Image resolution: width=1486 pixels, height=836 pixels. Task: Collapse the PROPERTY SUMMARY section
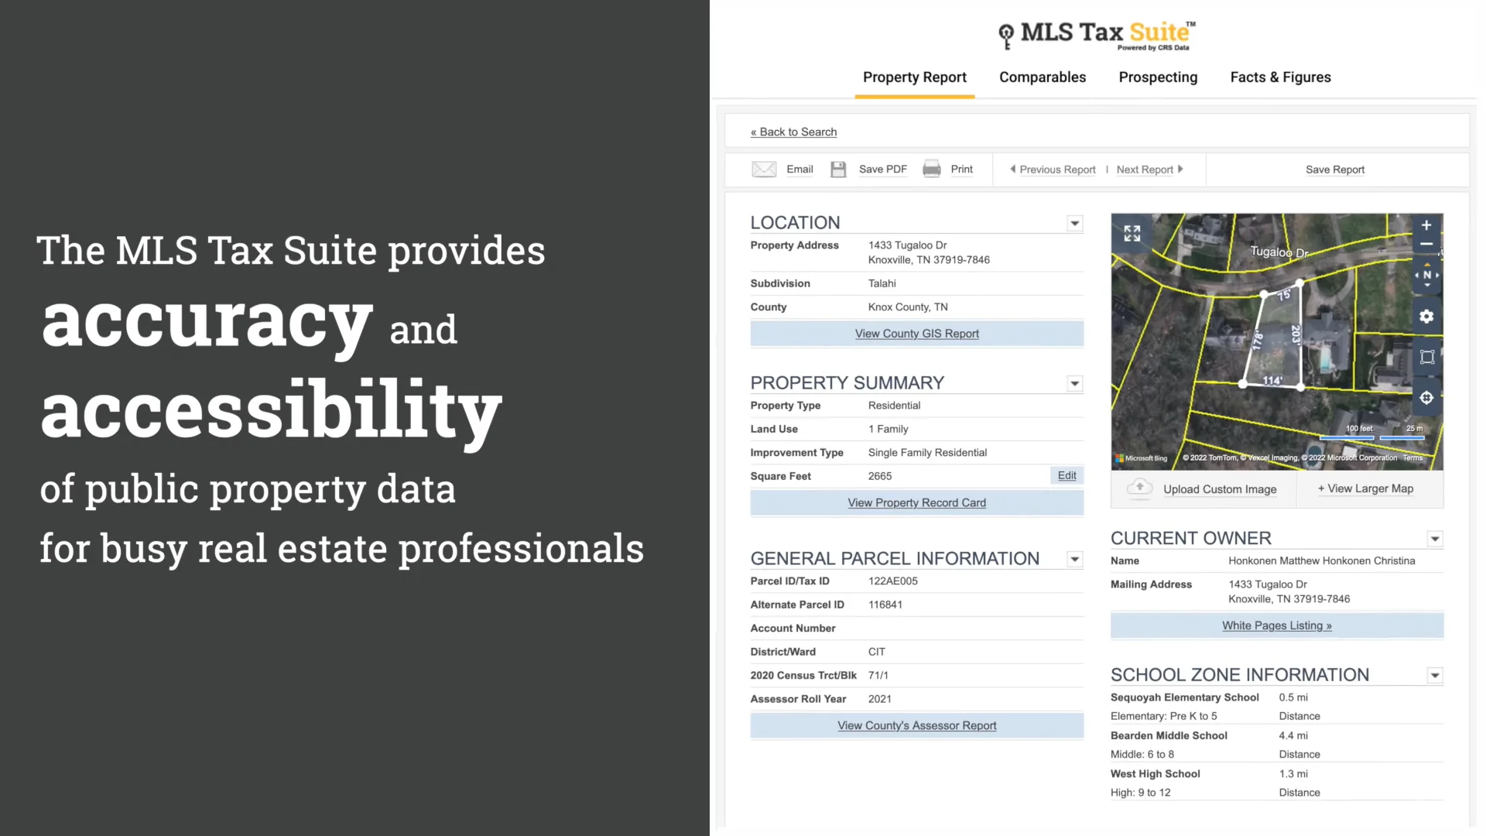coord(1074,383)
